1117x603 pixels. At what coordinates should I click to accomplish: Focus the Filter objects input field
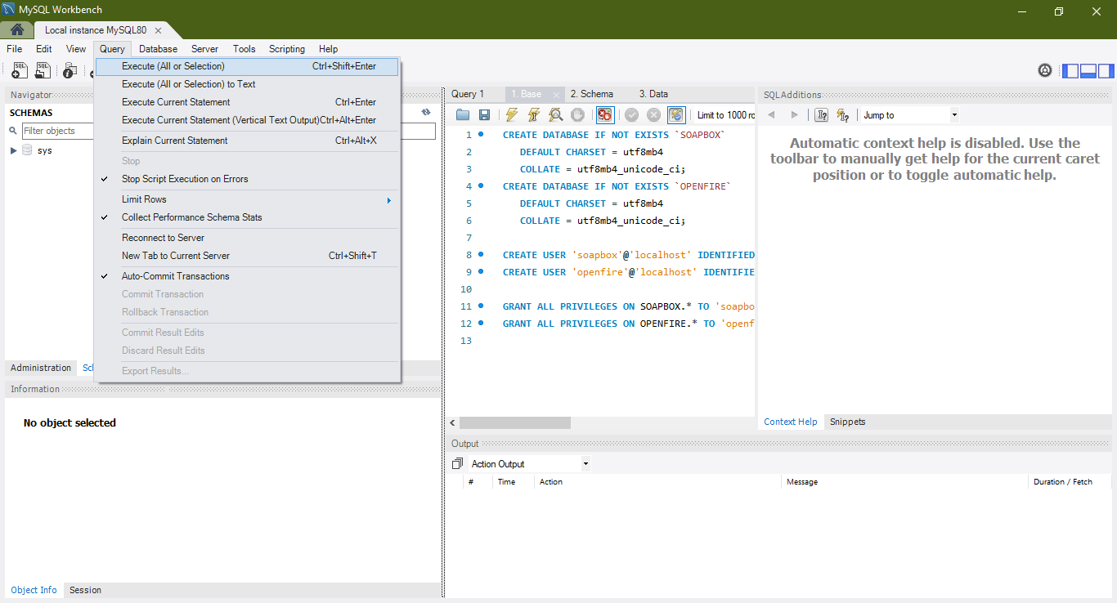pos(228,131)
